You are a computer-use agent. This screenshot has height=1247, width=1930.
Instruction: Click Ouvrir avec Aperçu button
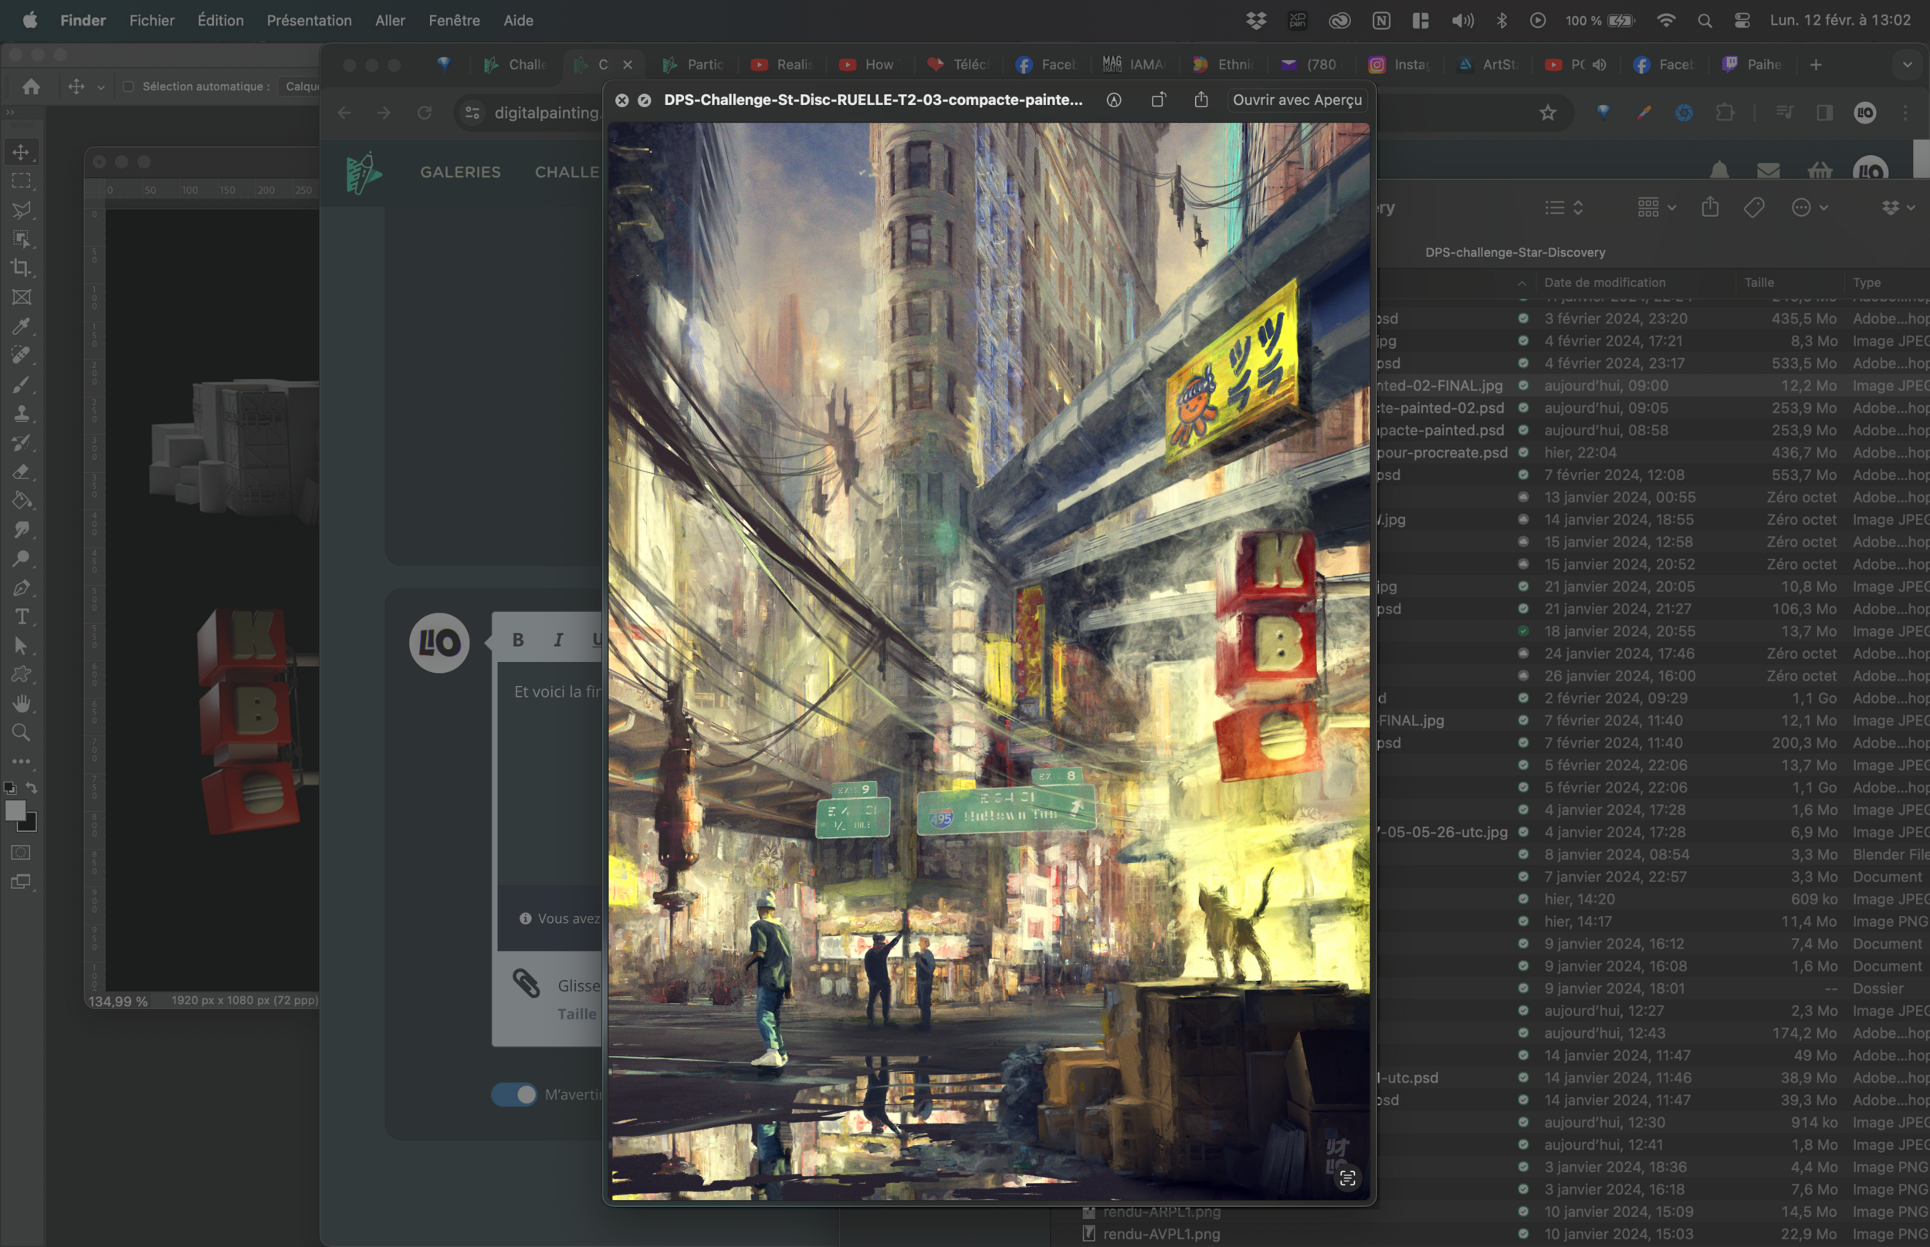tap(1297, 100)
